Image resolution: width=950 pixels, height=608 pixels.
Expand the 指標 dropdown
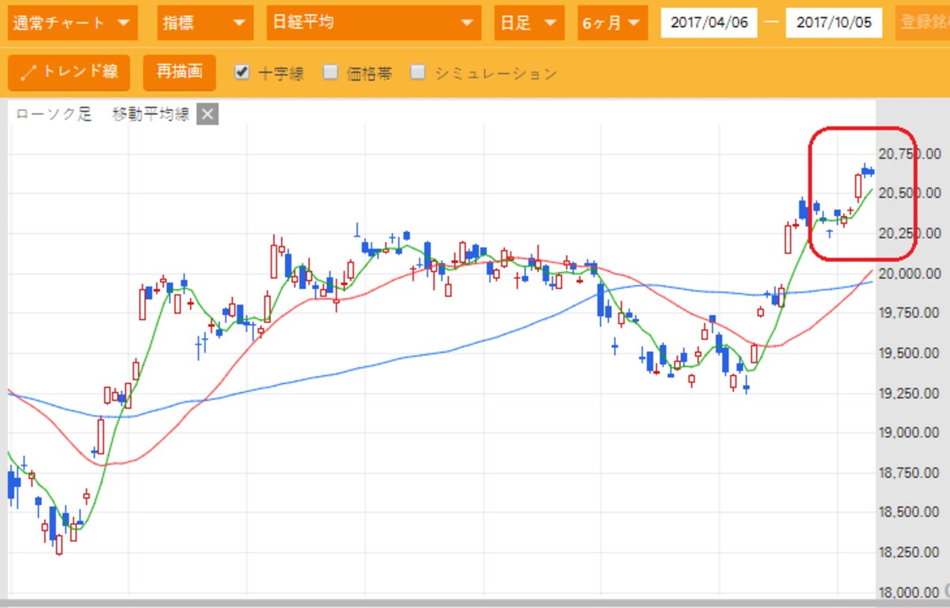pyautogui.click(x=205, y=22)
